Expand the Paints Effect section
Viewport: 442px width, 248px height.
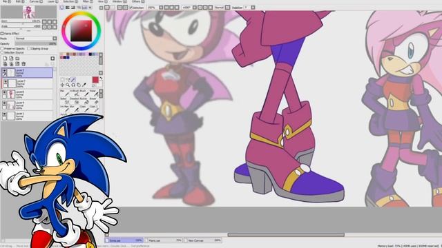pyautogui.click(x=2, y=34)
